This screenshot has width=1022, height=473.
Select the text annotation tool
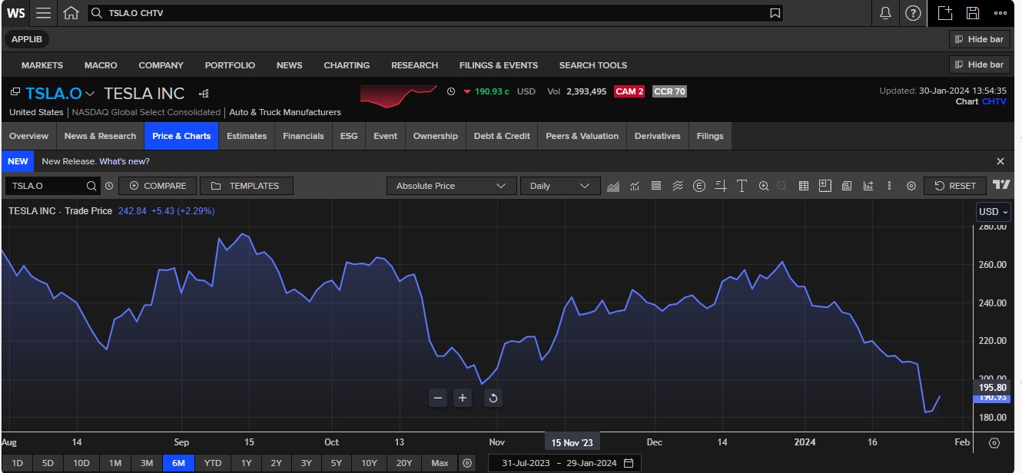tap(742, 186)
